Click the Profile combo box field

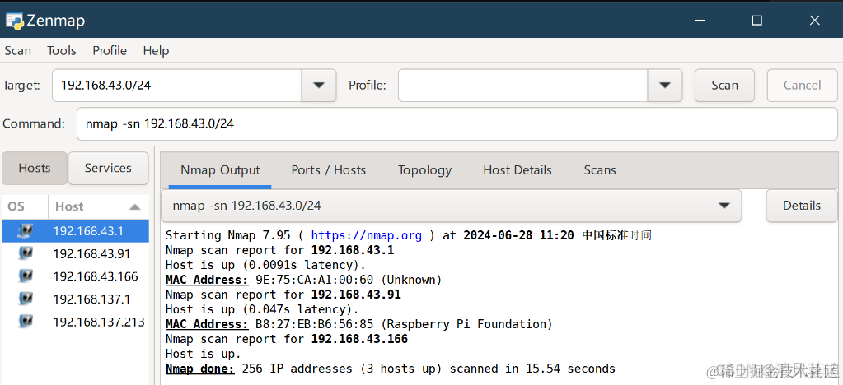tap(523, 85)
